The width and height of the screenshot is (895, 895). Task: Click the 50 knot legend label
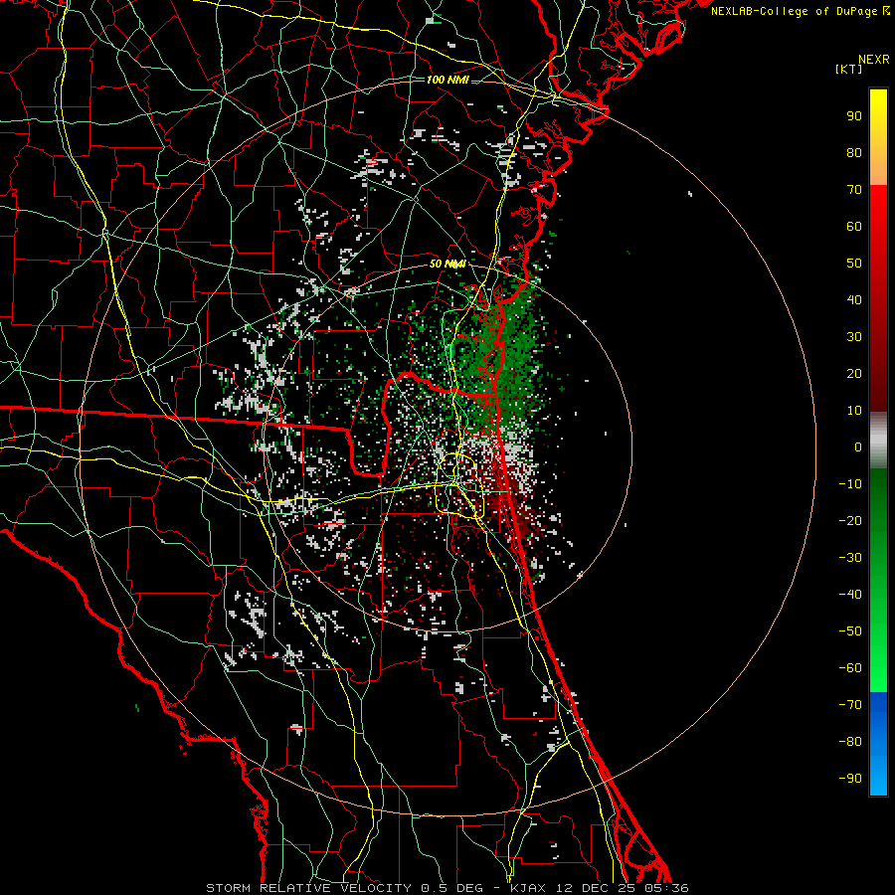coord(854,264)
